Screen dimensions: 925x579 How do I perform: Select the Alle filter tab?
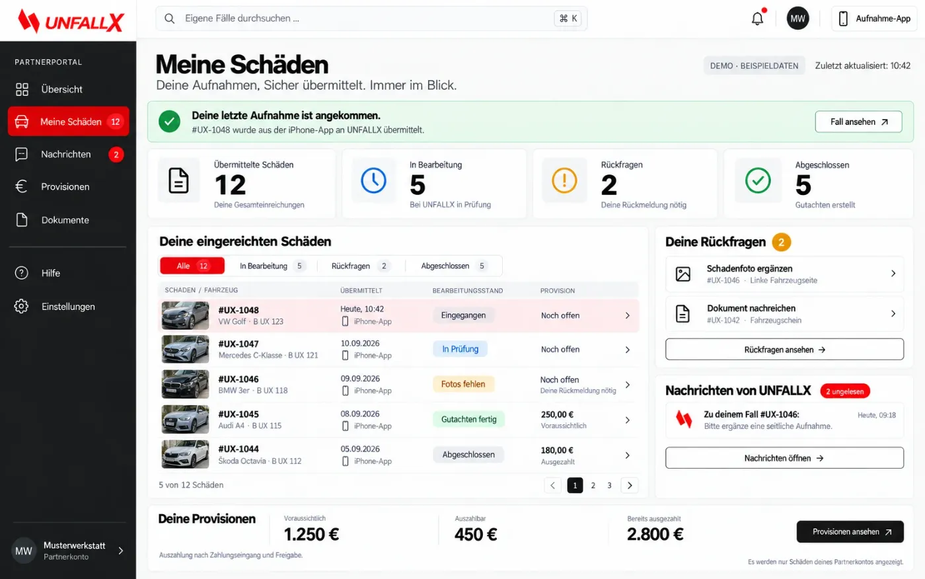click(192, 266)
